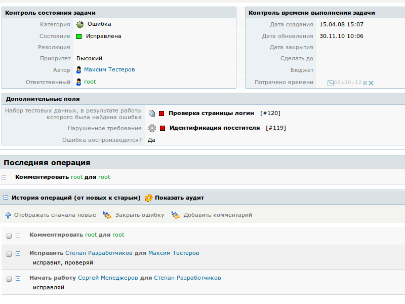Collapse the История операций section
This screenshot has height=304, width=405.
click(x=6, y=198)
